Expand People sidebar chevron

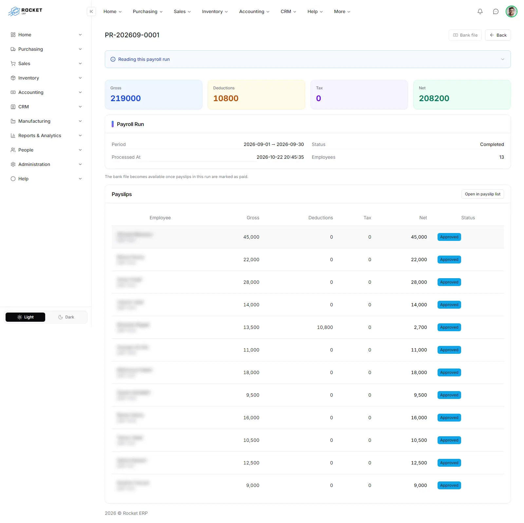tap(80, 150)
